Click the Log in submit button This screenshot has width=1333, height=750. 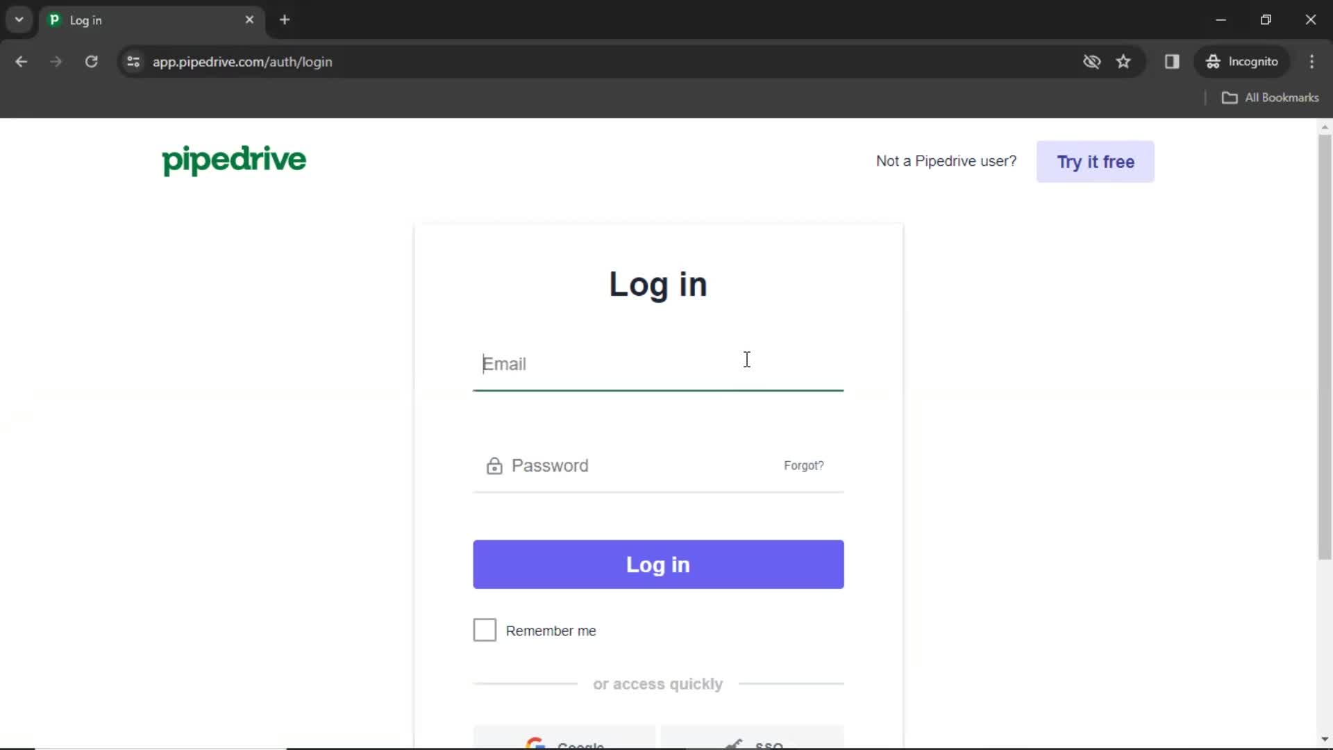coord(657,564)
